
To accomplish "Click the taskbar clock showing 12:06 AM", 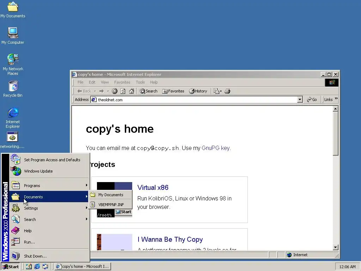I will coord(347,267).
